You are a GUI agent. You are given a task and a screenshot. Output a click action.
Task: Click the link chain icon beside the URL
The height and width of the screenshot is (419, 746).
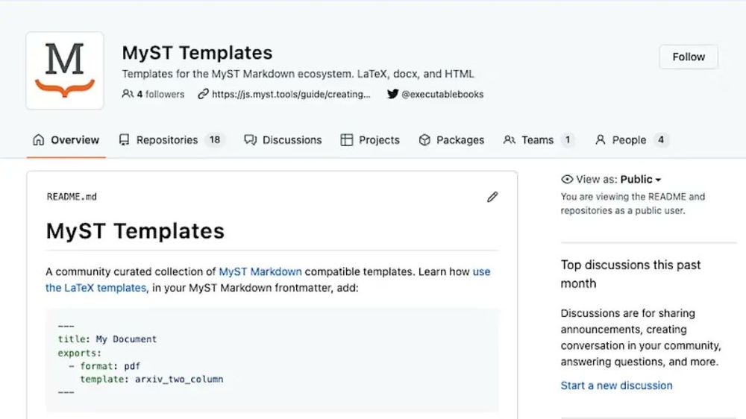point(203,94)
